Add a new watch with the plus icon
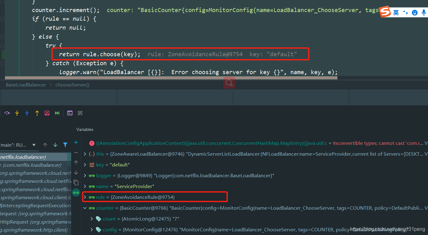Image resolution: width=428 pixels, height=235 pixels. point(76,142)
